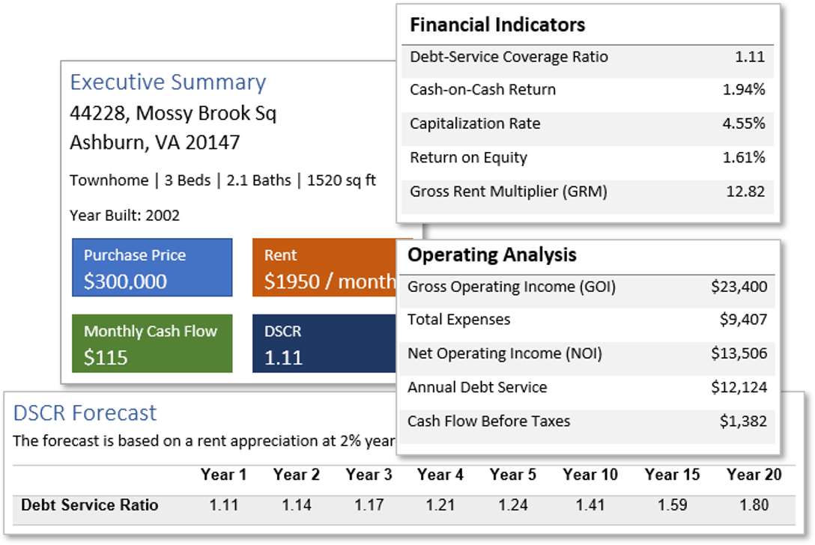This screenshot has height=545, width=815.
Task: Select the Gross Operating Income row
Action: coord(587,287)
